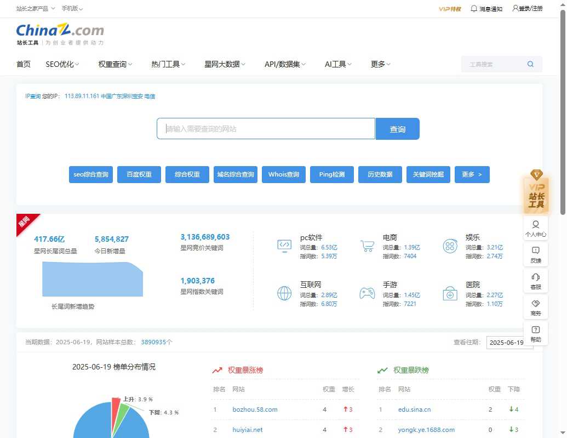Click the website query input field
Viewport: 567px width, 438px height.
(x=266, y=128)
